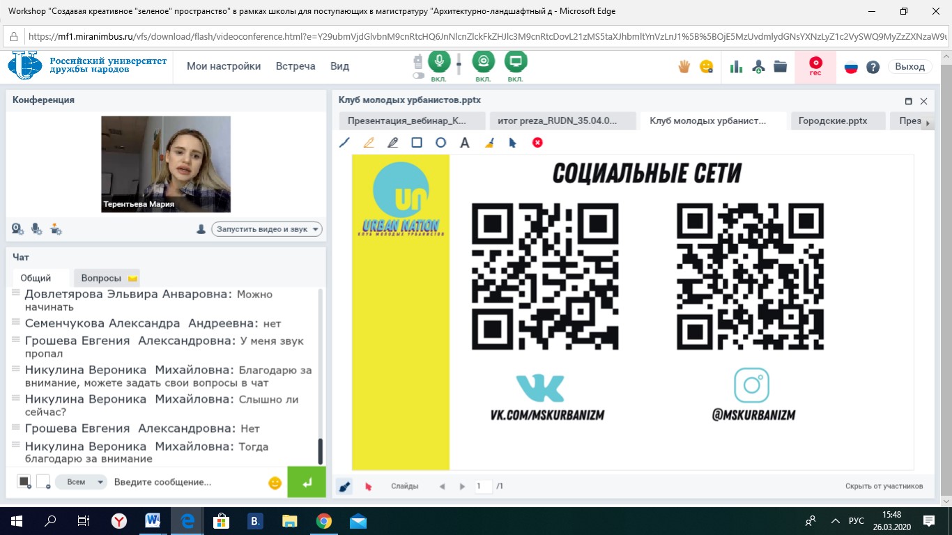Go to the next slide arrow

[x=462, y=486]
